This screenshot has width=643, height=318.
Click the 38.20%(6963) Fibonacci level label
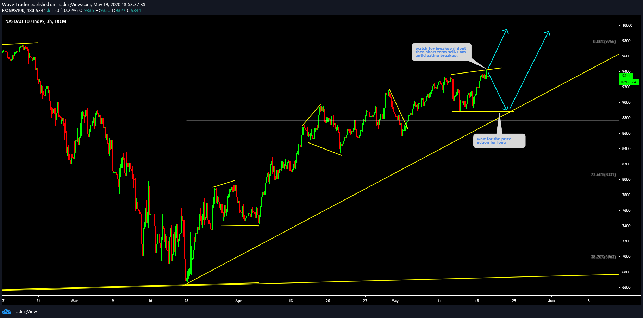coord(603,257)
